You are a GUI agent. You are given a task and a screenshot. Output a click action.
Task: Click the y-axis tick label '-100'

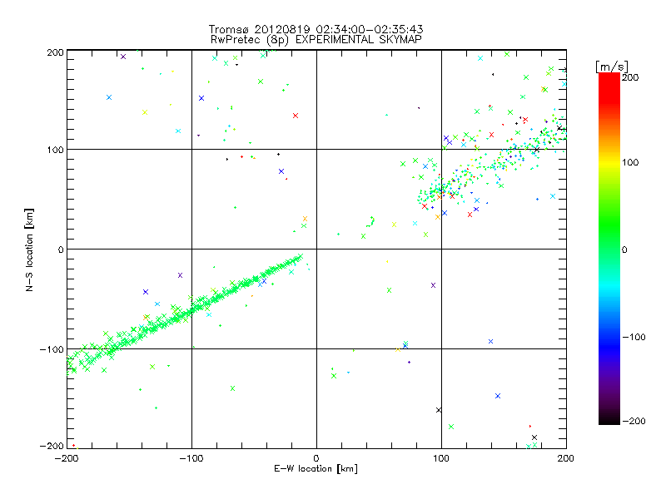click(52, 349)
